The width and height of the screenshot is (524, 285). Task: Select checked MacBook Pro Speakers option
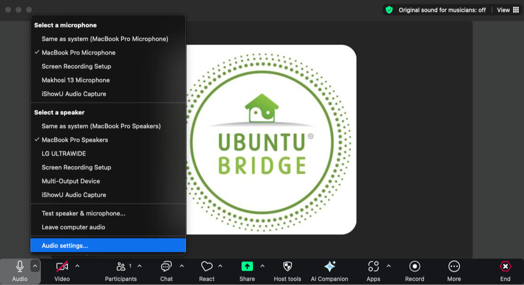tap(108, 140)
